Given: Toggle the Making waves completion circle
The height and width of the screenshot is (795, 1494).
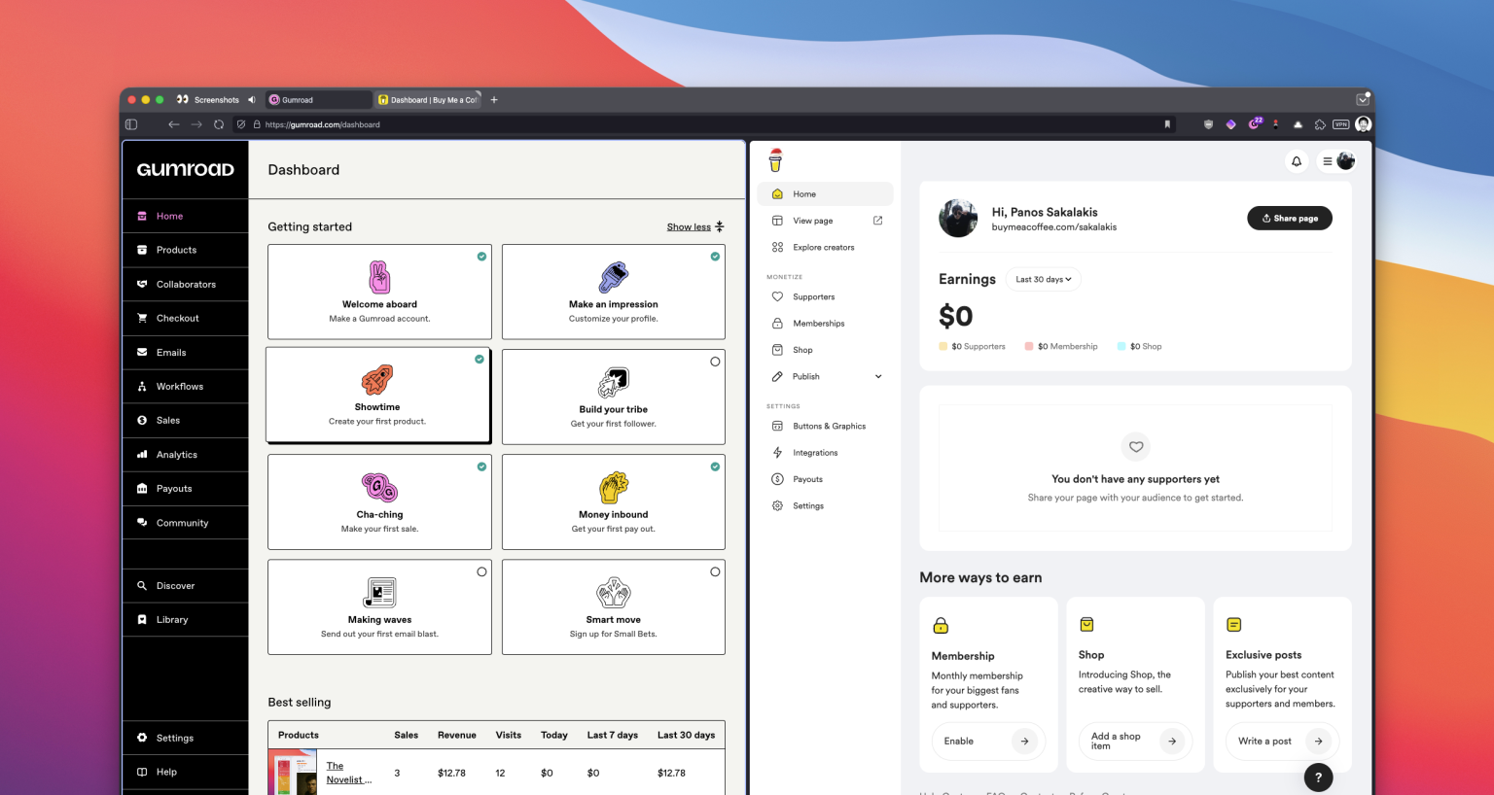Looking at the screenshot, I should pos(481,571).
